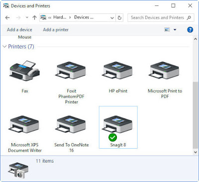Open the view options dropdown arrow

pos(175,30)
